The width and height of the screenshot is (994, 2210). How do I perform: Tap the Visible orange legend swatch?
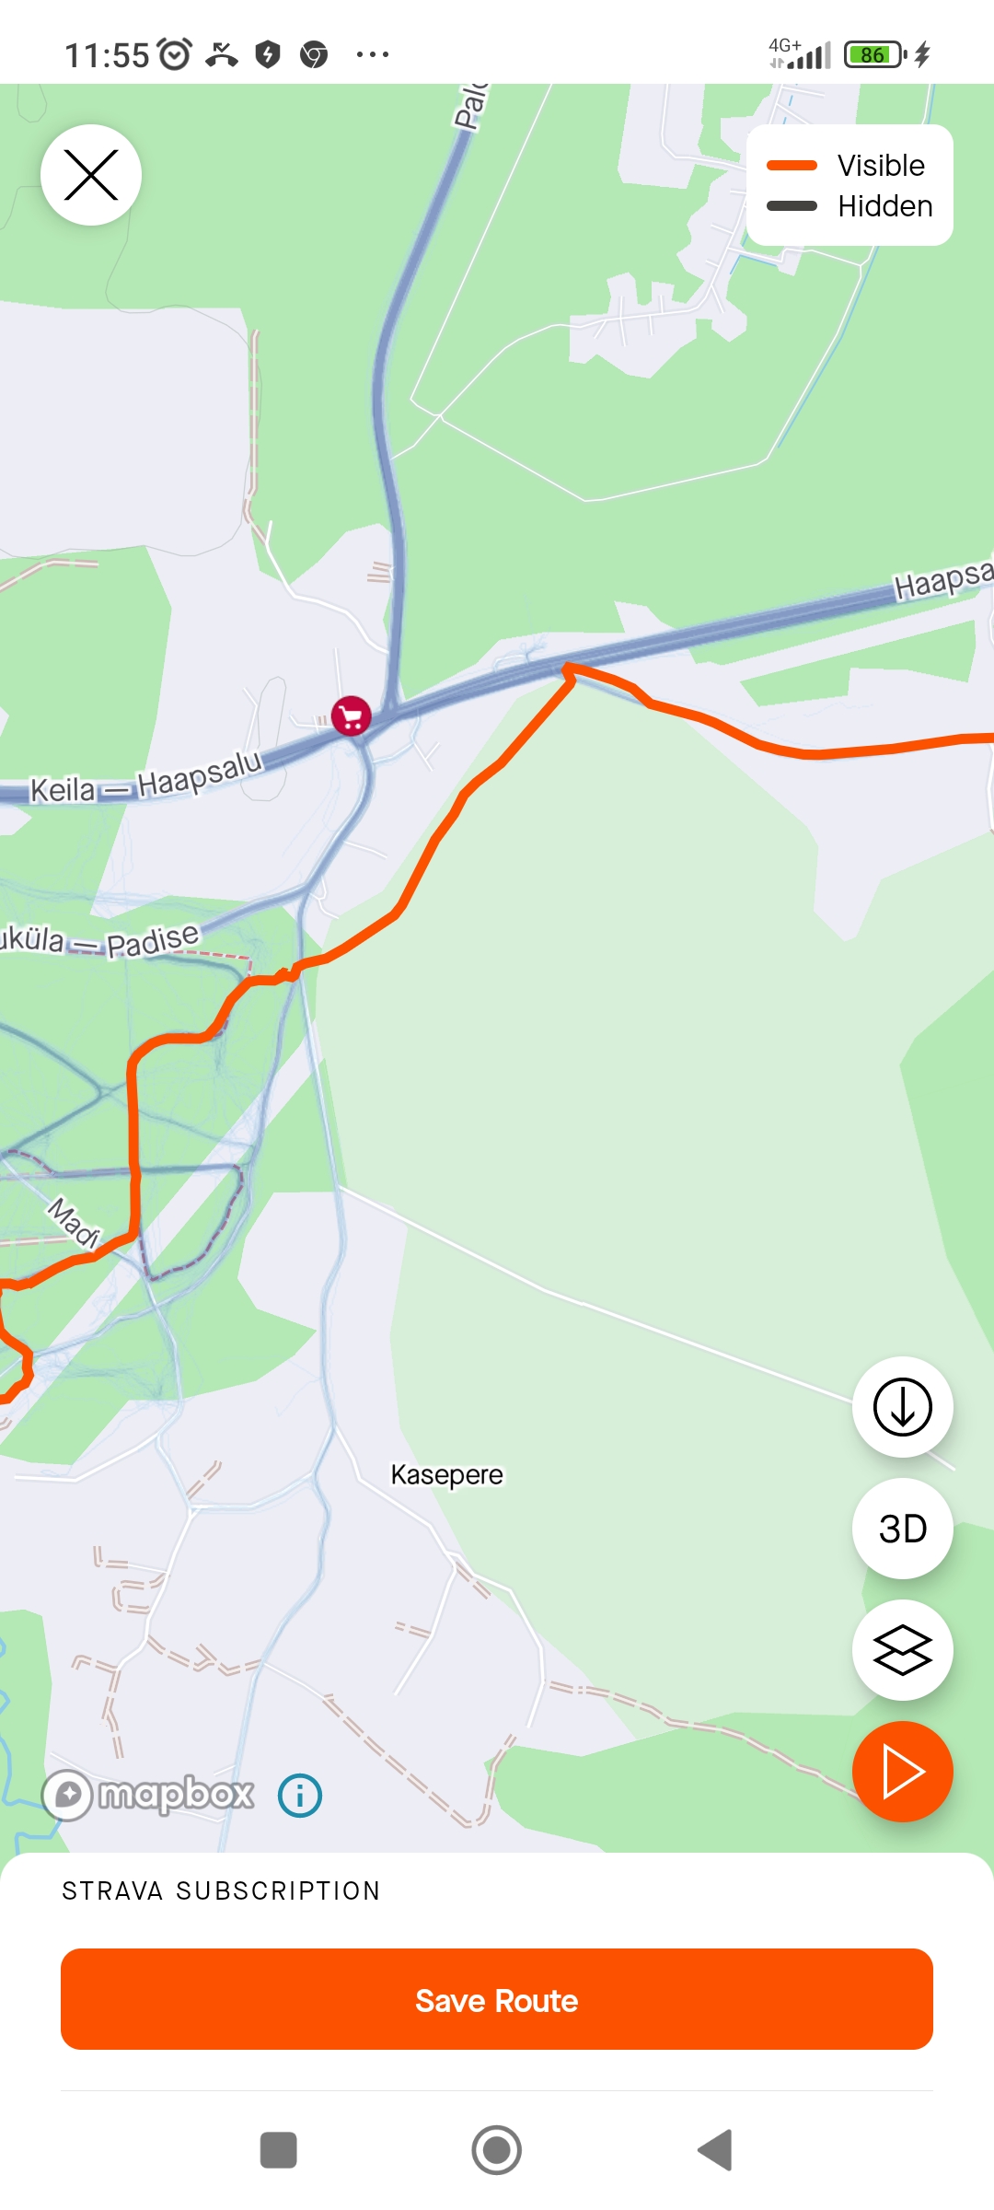[792, 166]
